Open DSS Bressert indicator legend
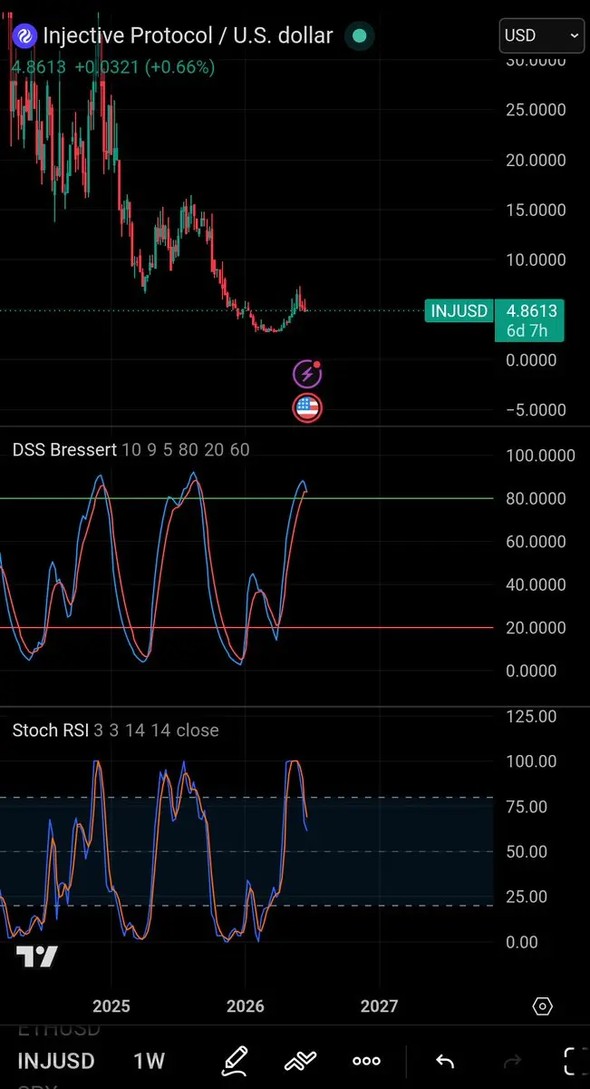590x1089 pixels. click(x=131, y=450)
